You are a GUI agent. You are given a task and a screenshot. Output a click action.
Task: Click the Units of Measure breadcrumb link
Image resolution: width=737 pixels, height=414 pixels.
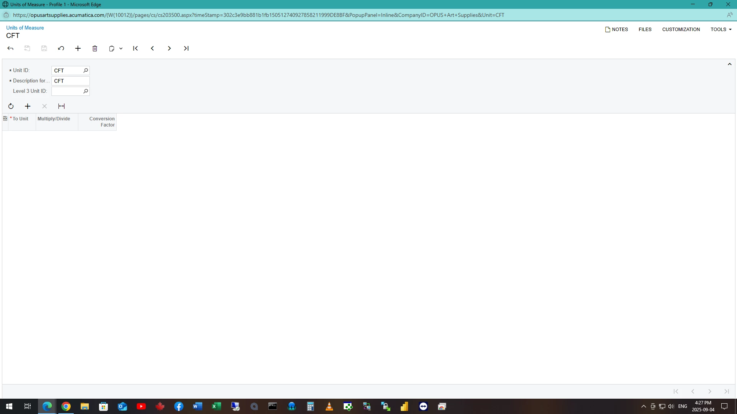[25, 28]
